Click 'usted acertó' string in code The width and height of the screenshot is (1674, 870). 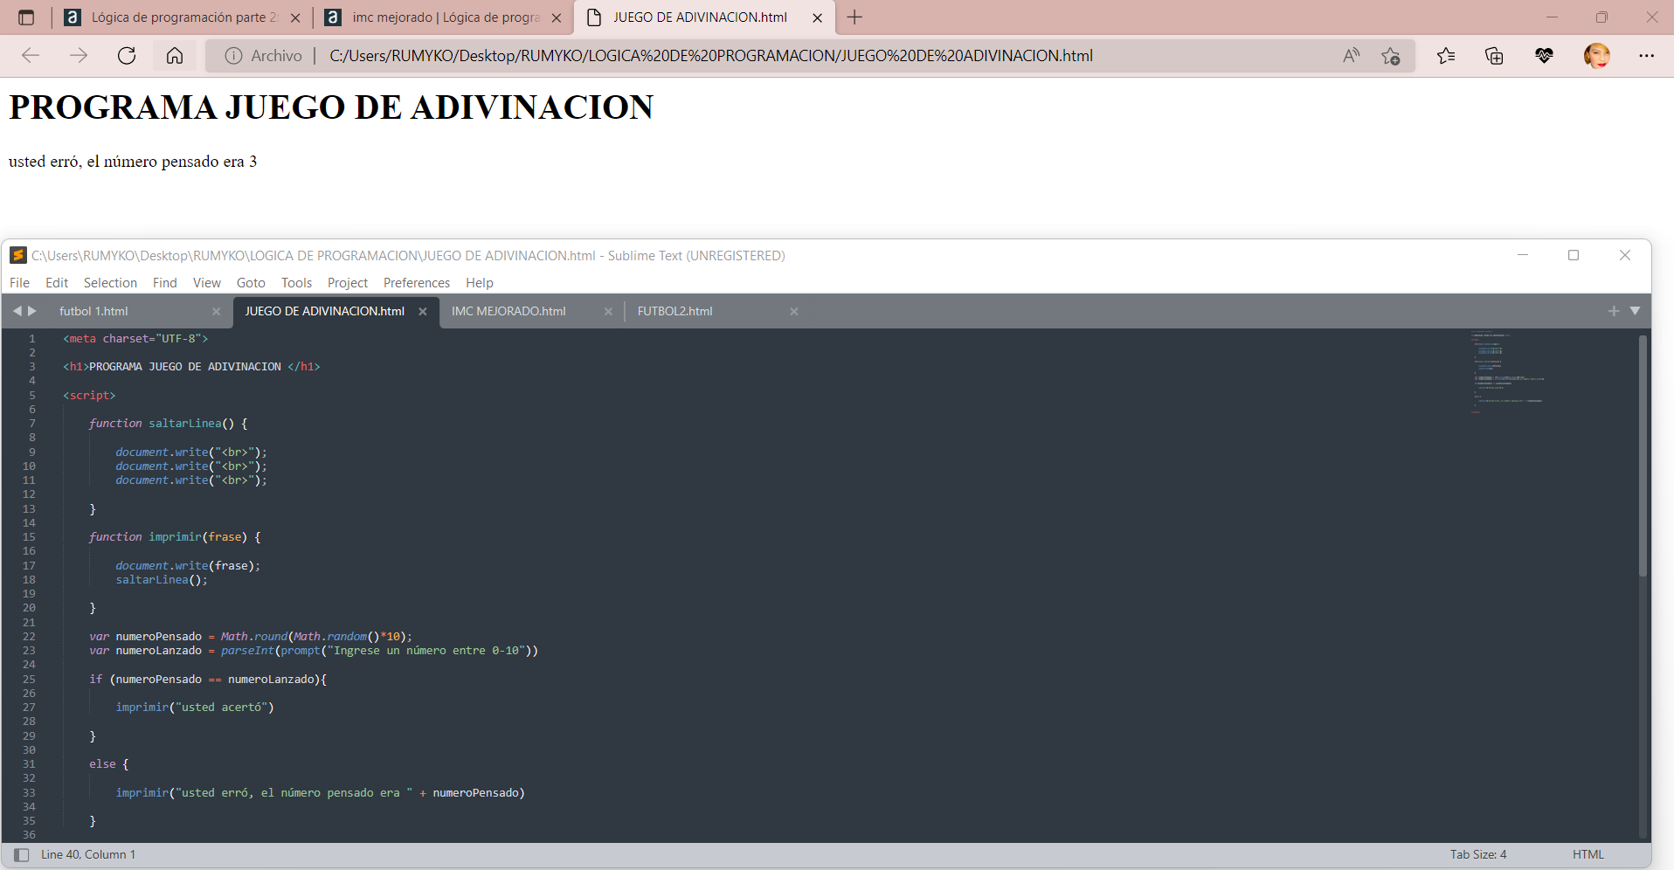pos(222,708)
